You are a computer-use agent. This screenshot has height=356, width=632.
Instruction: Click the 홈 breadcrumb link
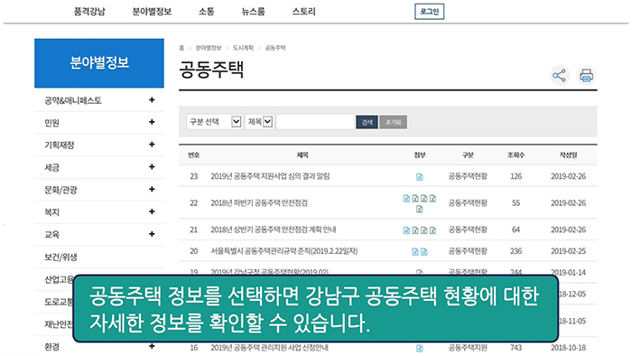pyautogui.click(x=181, y=48)
